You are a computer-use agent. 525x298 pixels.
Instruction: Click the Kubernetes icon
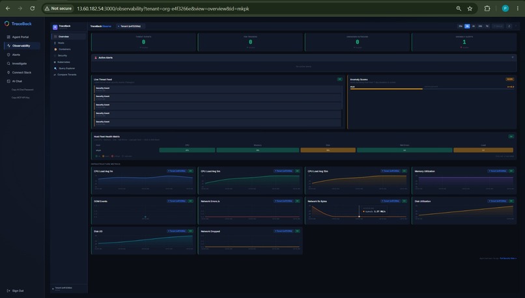[x=55, y=62]
